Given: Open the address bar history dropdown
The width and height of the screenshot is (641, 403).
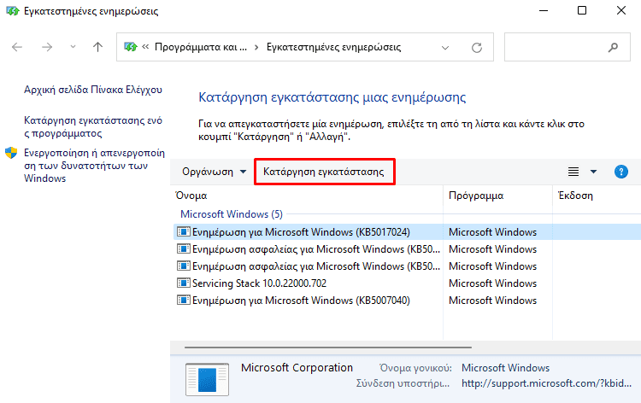Looking at the screenshot, I should coord(445,48).
